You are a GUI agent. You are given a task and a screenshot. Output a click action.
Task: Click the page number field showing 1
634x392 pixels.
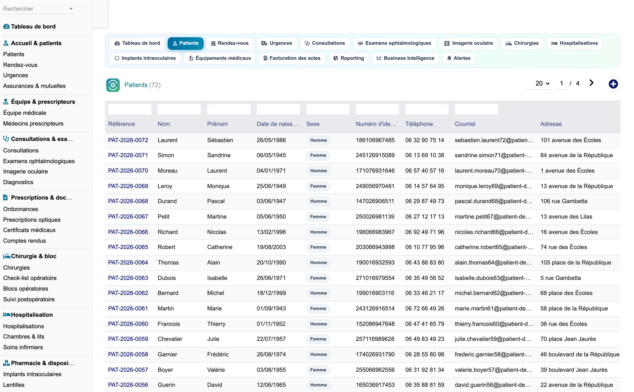click(561, 84)
